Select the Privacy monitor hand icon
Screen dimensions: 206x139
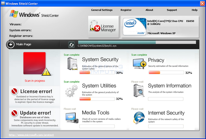point(139,64)
